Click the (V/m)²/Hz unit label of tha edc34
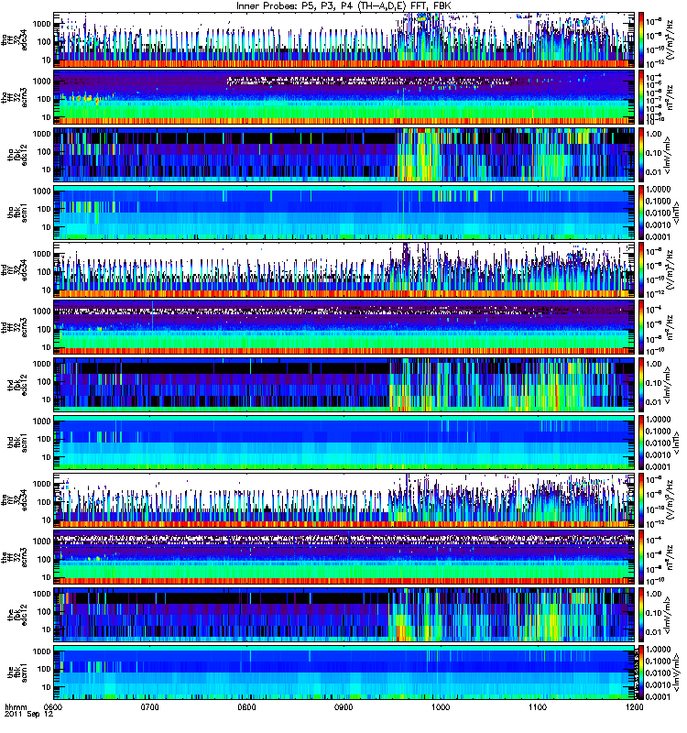687x733 pixels. click(669, 40)
